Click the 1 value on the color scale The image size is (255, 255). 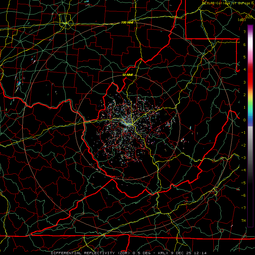tap(245, 107)
